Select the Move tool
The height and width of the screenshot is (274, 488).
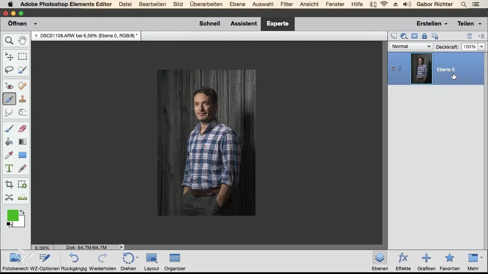[9, 57]
